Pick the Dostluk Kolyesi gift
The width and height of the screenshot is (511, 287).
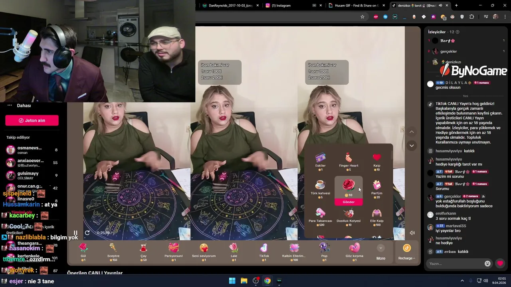[x=349, y=217]
